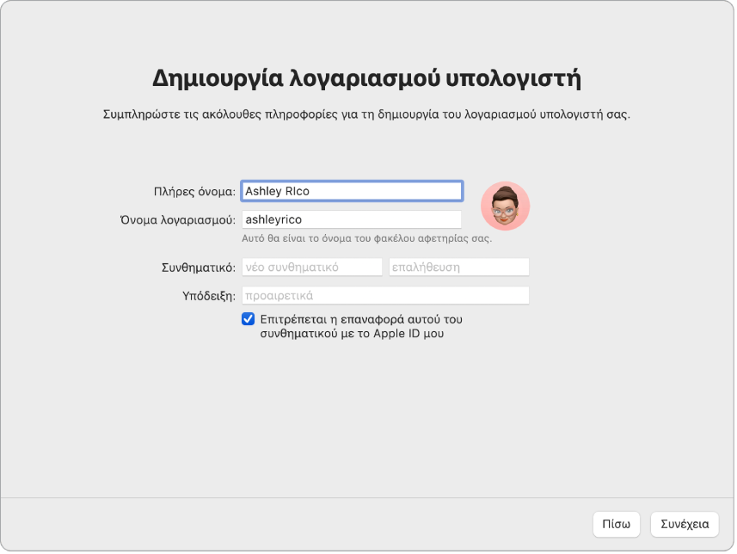The width and height of the screenshot is (737, 554).
Task: Select the circular profile picture beside the name
Action: (507, 205)
